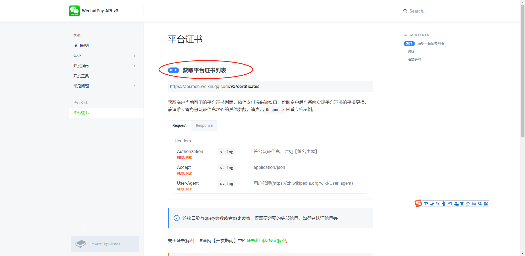525x256 pixels.
Task: Click the search magnifier icon in header
Action: pyautogui.click(x=405, y=11)
